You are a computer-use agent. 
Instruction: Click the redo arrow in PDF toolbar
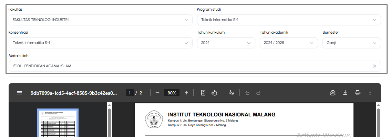[258, 93]
